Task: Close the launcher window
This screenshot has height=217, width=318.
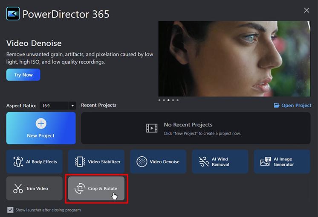Action: tap(306, 10)
